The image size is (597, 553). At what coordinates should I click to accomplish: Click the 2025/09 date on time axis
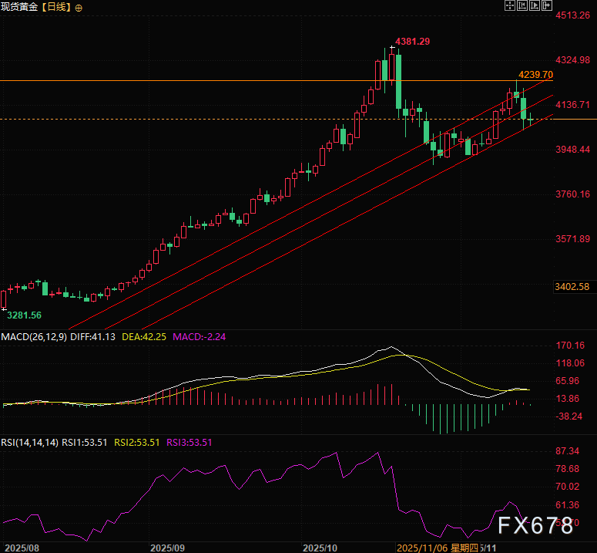tap(167, 547)
